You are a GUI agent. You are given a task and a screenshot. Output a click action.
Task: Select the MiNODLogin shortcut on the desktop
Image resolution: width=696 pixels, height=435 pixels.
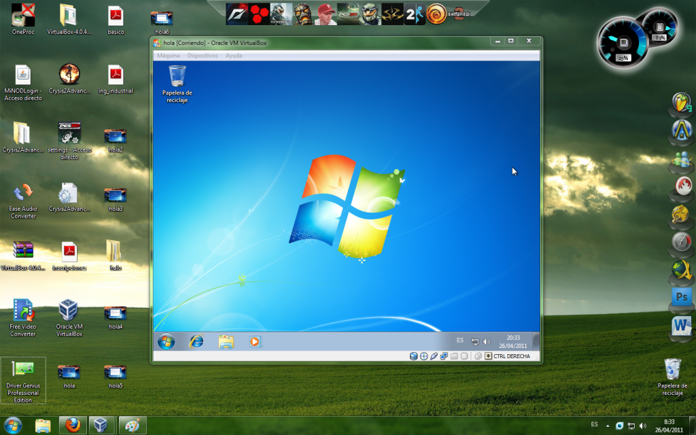(x=23, y=82)
